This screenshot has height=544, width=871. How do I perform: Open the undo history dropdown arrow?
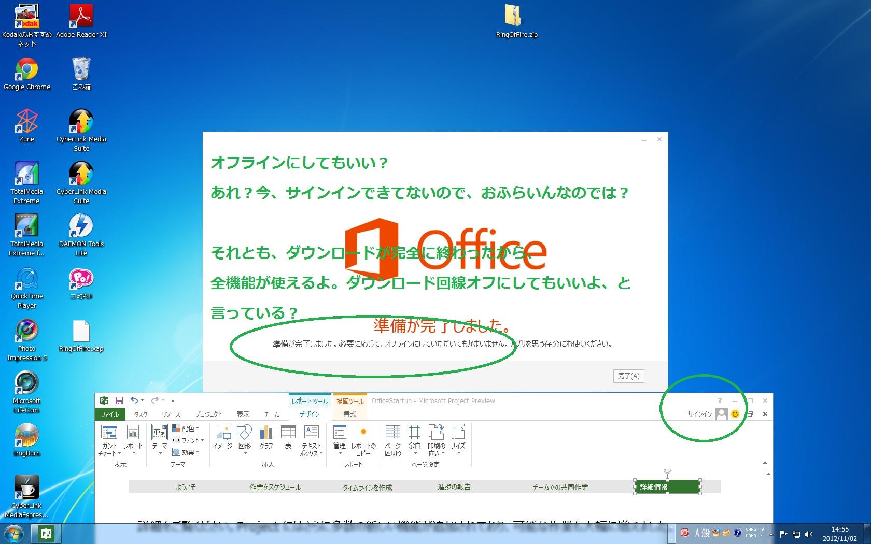(x=142, y=400)
